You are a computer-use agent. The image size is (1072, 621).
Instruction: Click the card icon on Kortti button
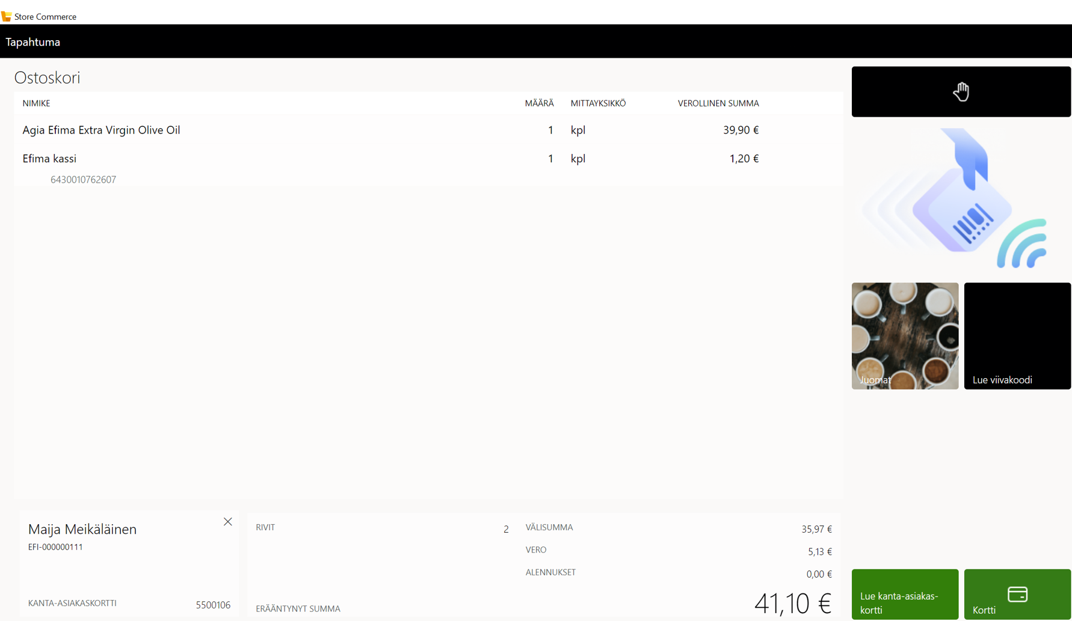(1017, 594)
